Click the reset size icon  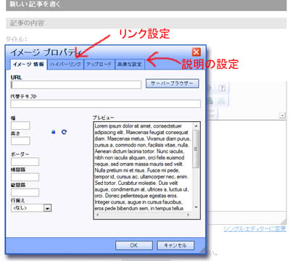[64, 132]
